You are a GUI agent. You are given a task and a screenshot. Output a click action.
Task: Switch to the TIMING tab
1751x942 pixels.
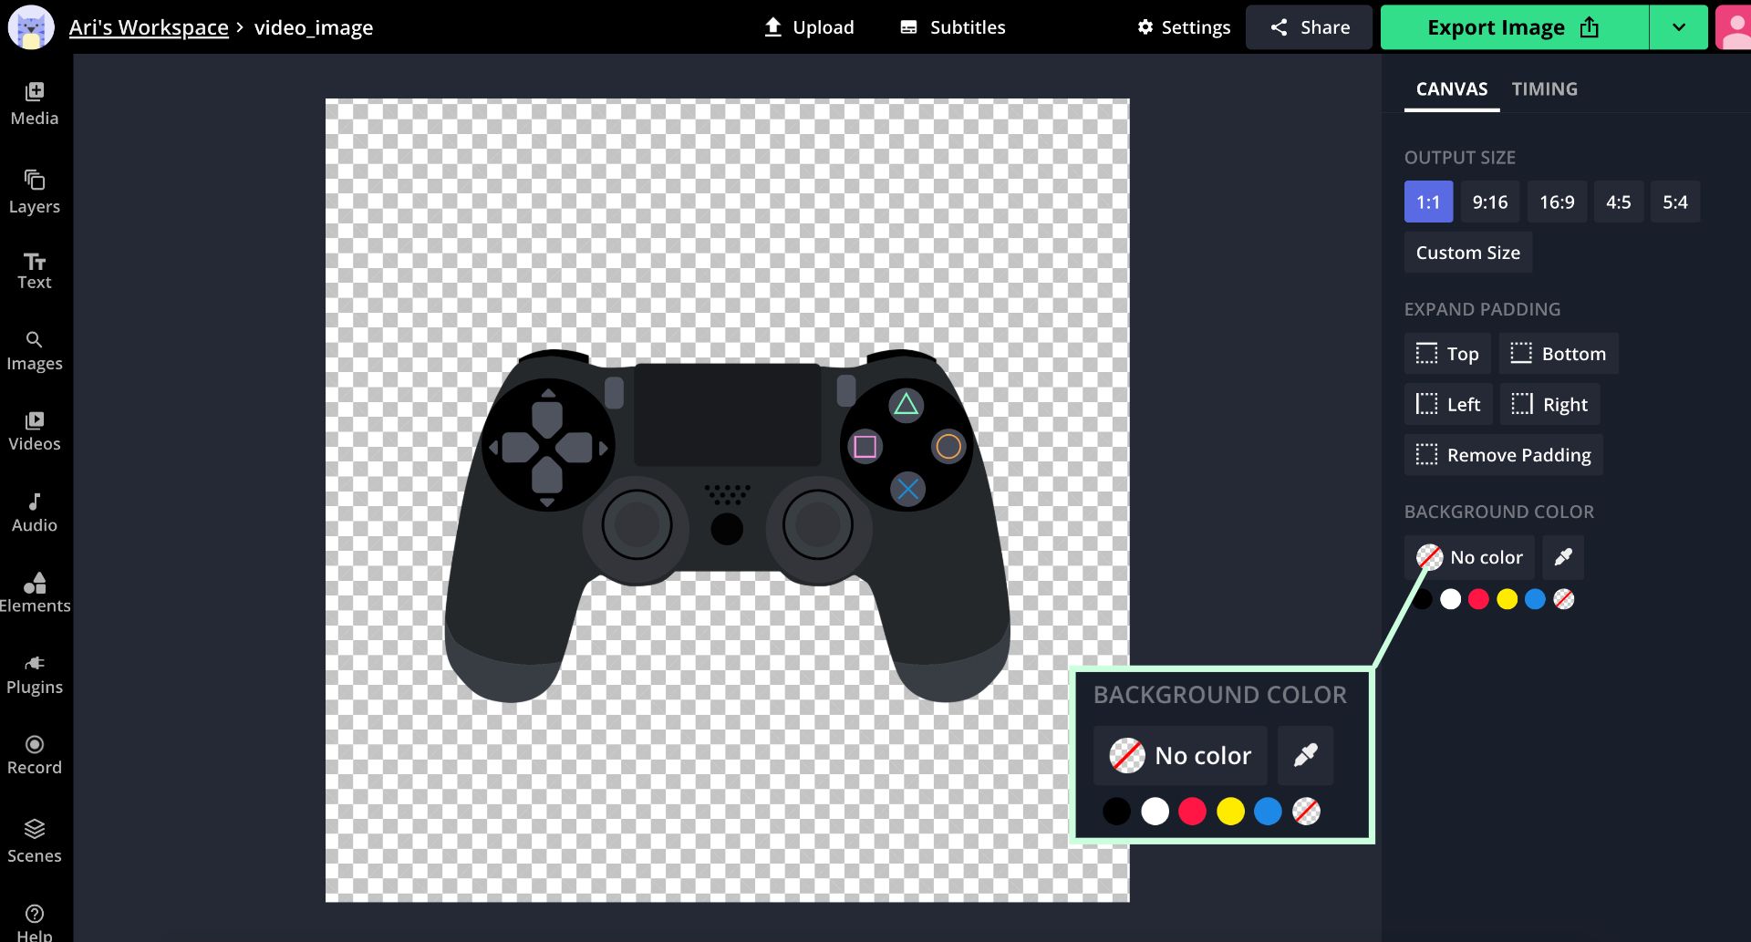click(x=1544, y=89)
